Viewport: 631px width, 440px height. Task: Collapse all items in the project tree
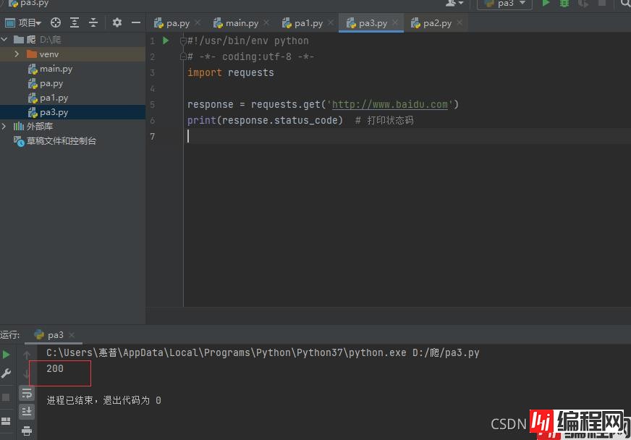coord(93,23)
